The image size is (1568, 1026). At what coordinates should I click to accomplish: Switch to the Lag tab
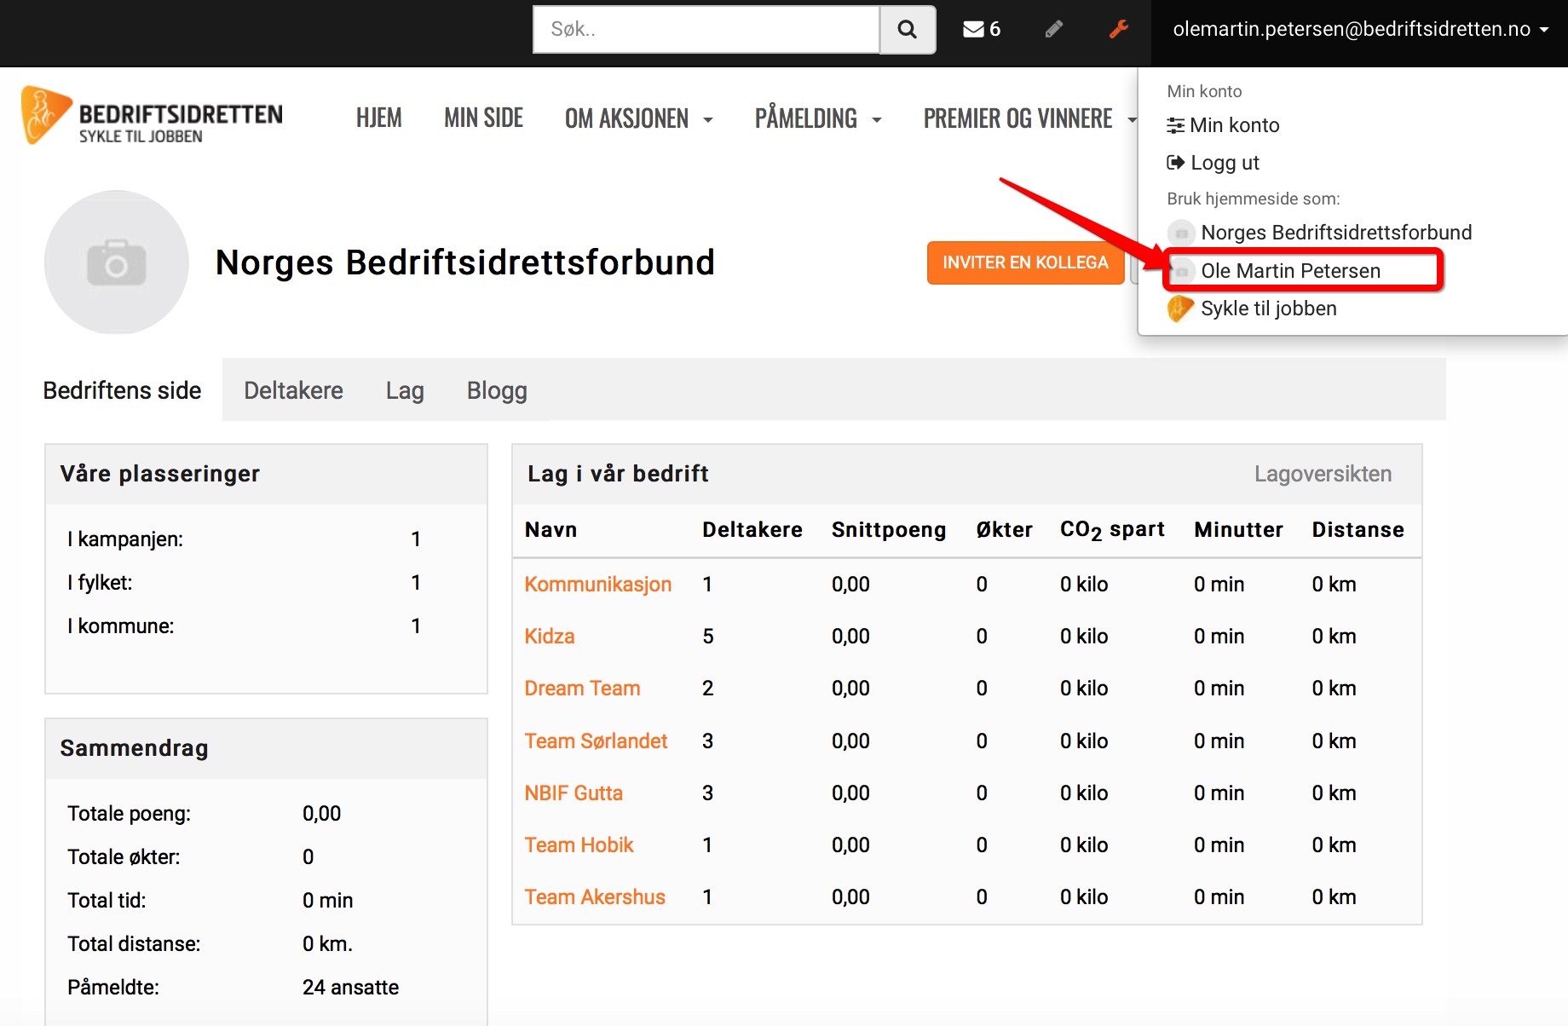[x=405, y=390]
